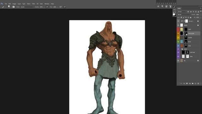Open the Image menu
202x114 pixels.
(14, 4)
